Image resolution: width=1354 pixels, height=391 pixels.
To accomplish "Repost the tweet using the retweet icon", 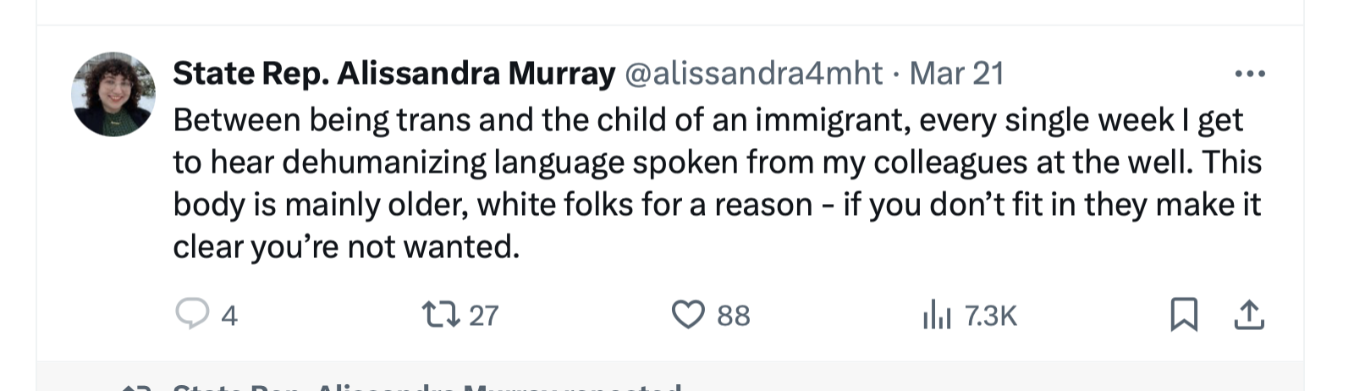I will pyautogui.click(x=441, y=315).
